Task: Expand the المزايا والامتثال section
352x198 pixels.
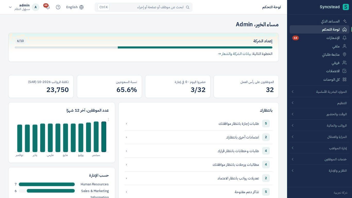Action: (320, 137)
